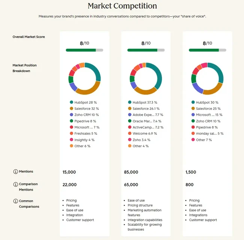Image resolution: width=244 pixels, height=240 pixels.
Task: Click the first donut chart's center
Action: click(x=84, y=79)
